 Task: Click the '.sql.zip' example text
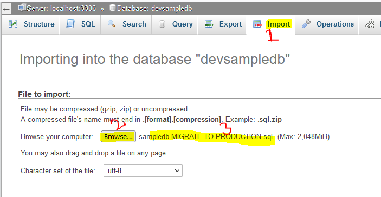(269, 120)
